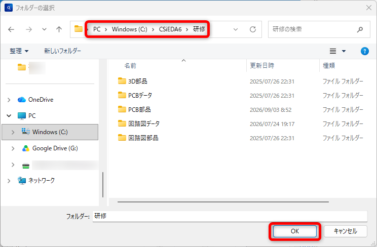Click the キャンセル button
Image resolution: width=377 pixels, height=247 pixels.
coord(346,231)
